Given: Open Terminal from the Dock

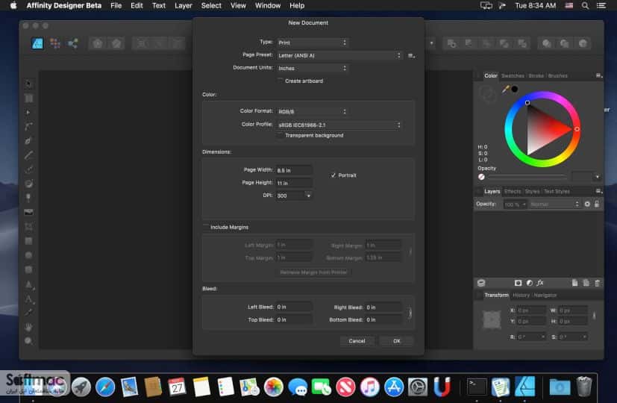Looking at the screenshot, I should coord(477,387).
